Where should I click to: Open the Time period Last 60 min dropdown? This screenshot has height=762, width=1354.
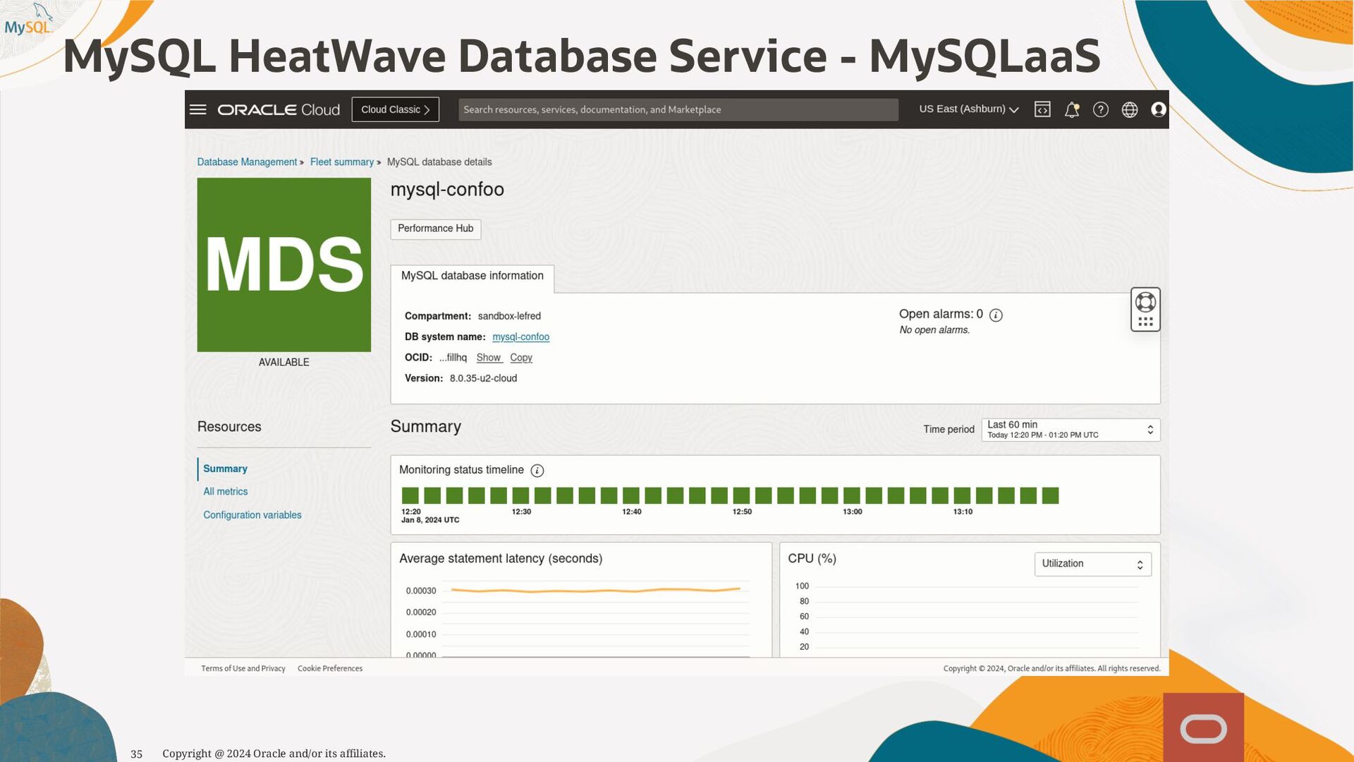click(1071, 430)
